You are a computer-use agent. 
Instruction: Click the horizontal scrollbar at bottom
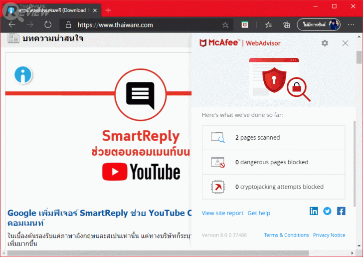point(158,253)
